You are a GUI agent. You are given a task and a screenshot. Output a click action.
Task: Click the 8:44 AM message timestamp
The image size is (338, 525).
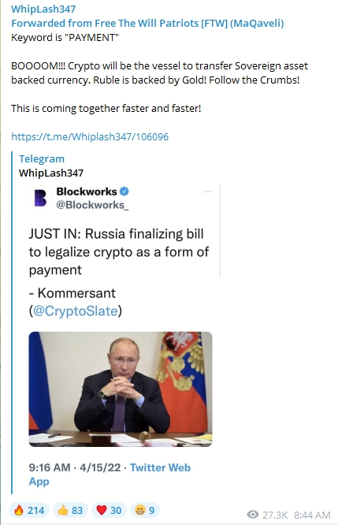[312, 515]
